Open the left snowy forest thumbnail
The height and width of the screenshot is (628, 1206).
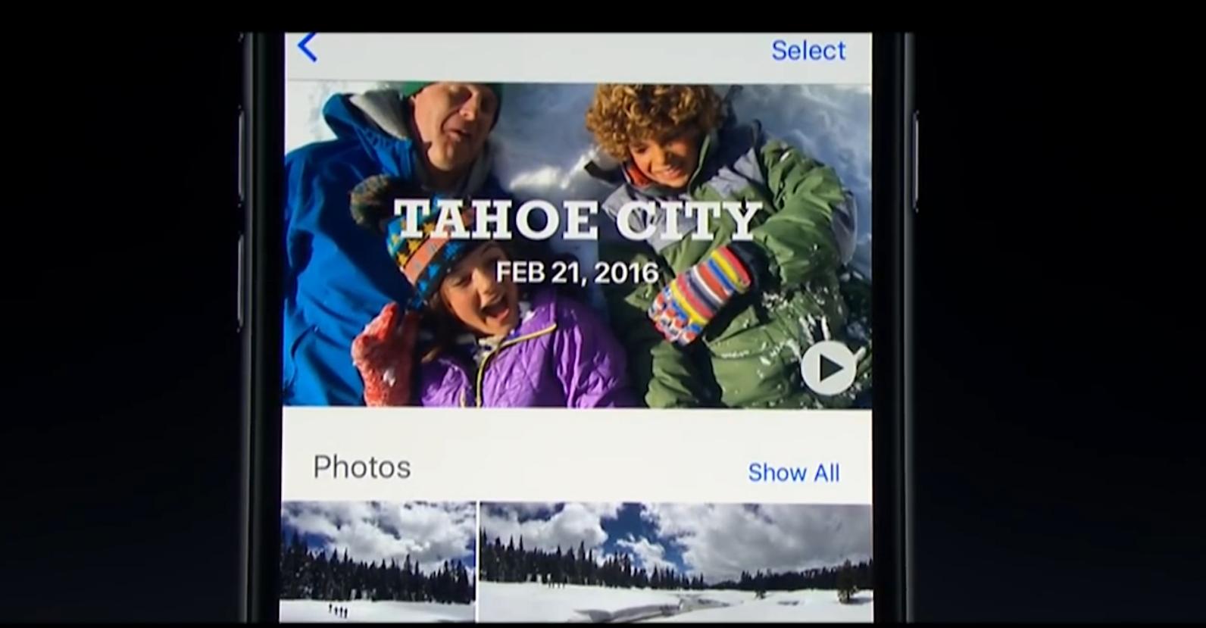tap(378, 561)
